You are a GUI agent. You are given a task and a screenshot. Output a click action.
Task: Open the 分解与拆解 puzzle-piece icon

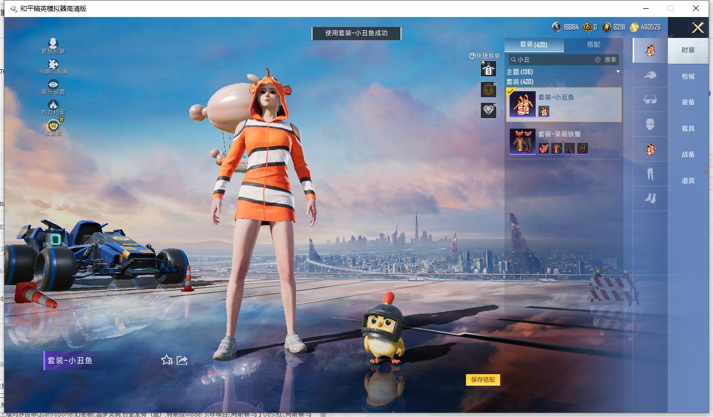tap(53, 64)
